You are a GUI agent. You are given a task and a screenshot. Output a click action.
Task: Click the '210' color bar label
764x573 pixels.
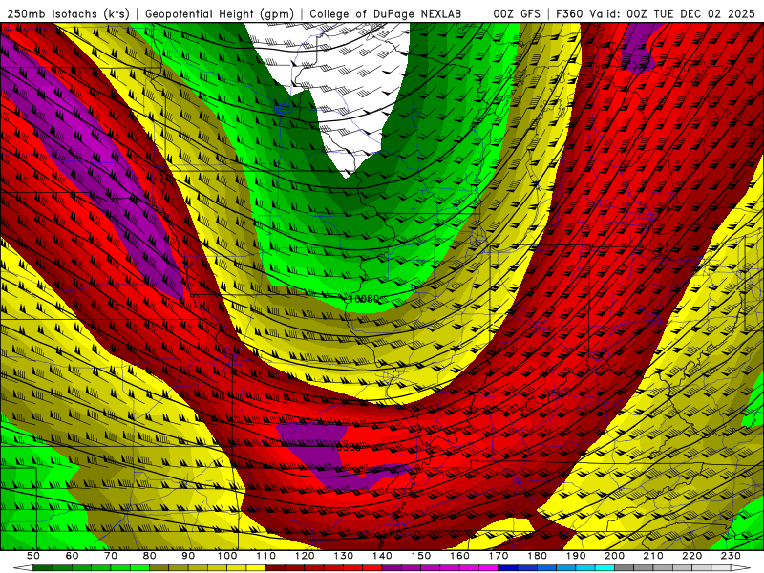pyautogui.click(x=653, y=556)
